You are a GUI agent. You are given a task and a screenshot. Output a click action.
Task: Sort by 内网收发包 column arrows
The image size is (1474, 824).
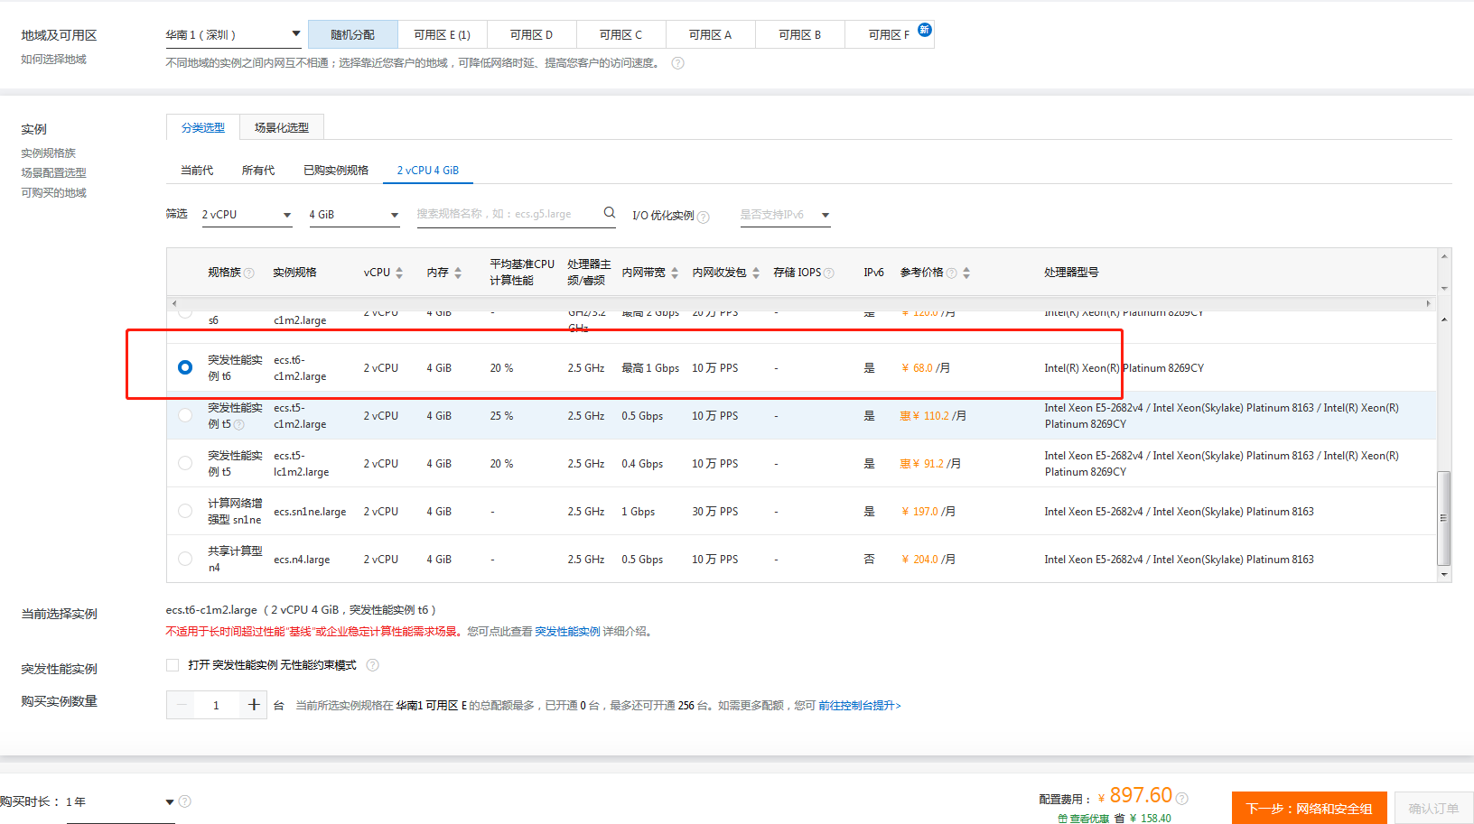coord(756,273)
